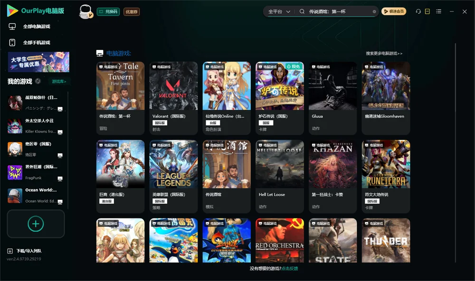Click the OurPlay logo icon
The width and height of the screenshot is (475, 281).
click(12, 10)
